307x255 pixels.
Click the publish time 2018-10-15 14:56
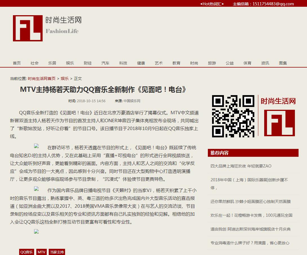point(91,101)
